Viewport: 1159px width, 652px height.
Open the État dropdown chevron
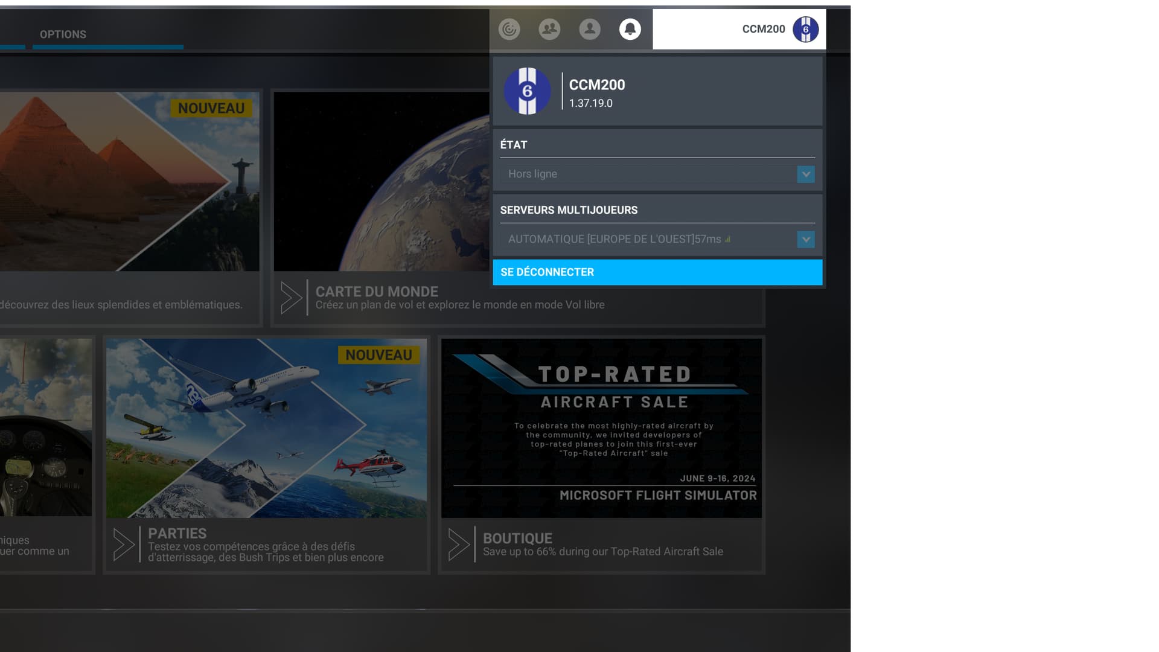click(805, 174)
